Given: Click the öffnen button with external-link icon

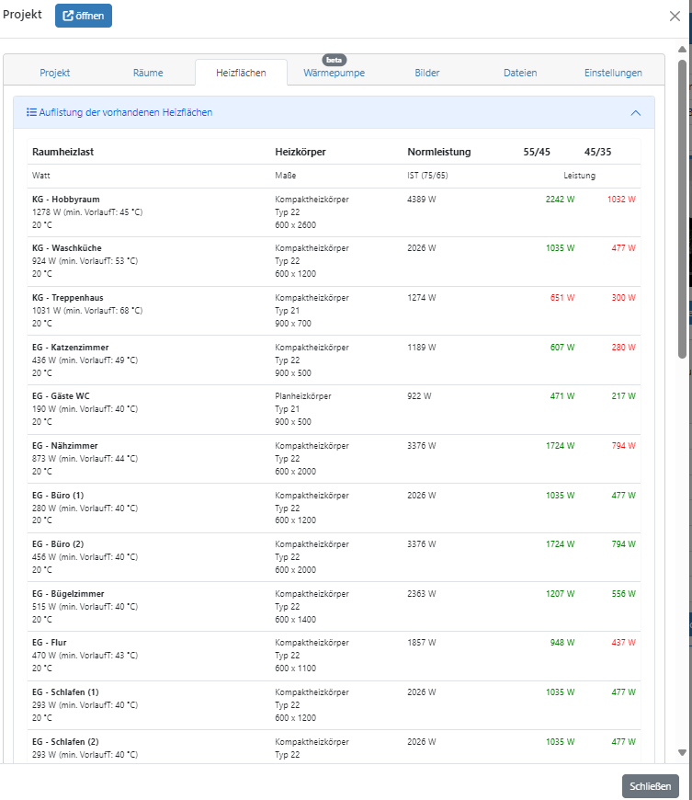Looking at the screenshot, I should [x=84, y=16].
